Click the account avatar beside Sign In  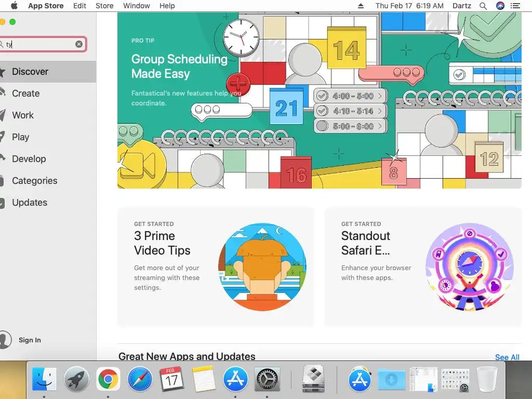pos(5,340)
